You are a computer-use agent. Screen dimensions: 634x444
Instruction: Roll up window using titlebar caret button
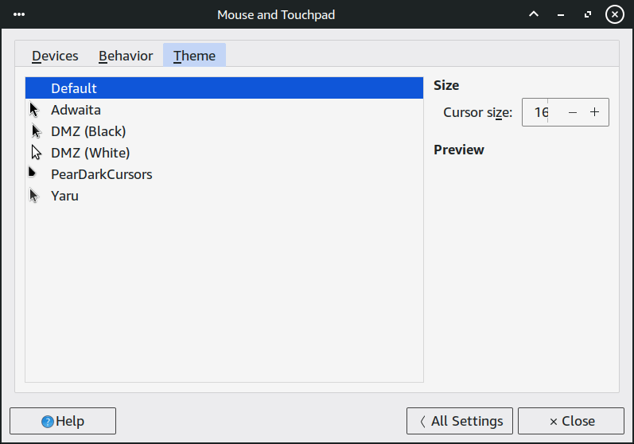[x=534, y=14]
